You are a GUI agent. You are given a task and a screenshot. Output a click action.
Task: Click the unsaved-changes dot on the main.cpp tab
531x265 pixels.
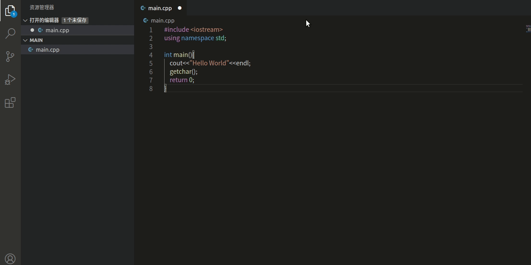[179, 8]
